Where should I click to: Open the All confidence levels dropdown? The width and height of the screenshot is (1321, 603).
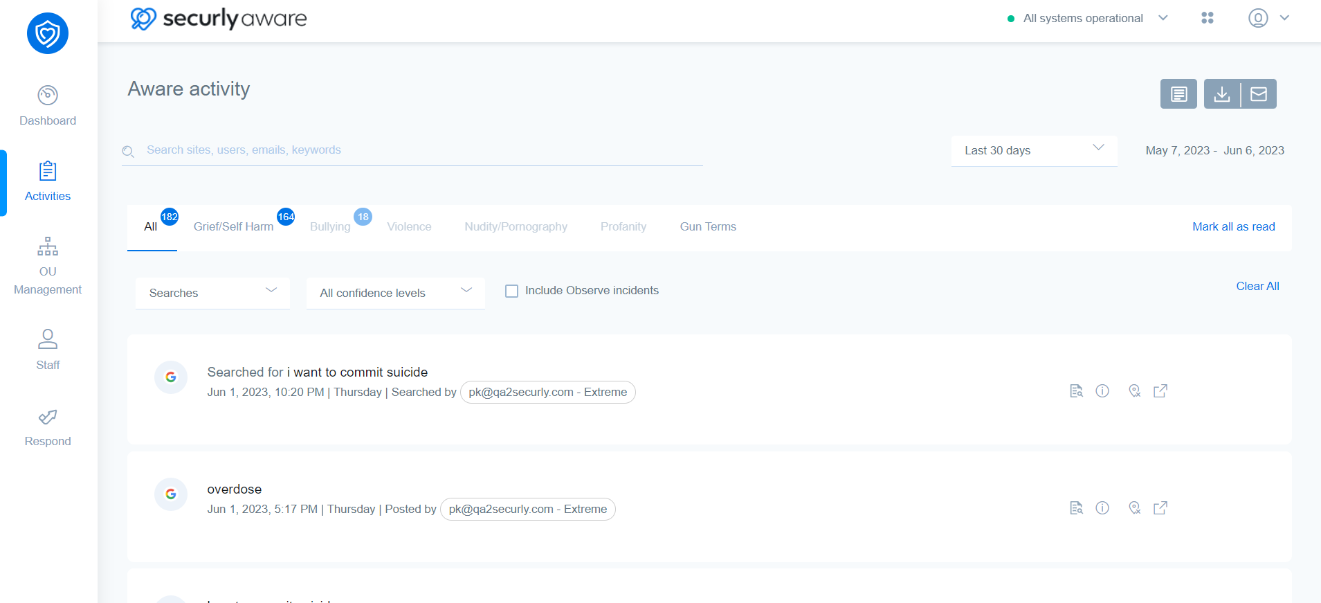click(395, 293)
